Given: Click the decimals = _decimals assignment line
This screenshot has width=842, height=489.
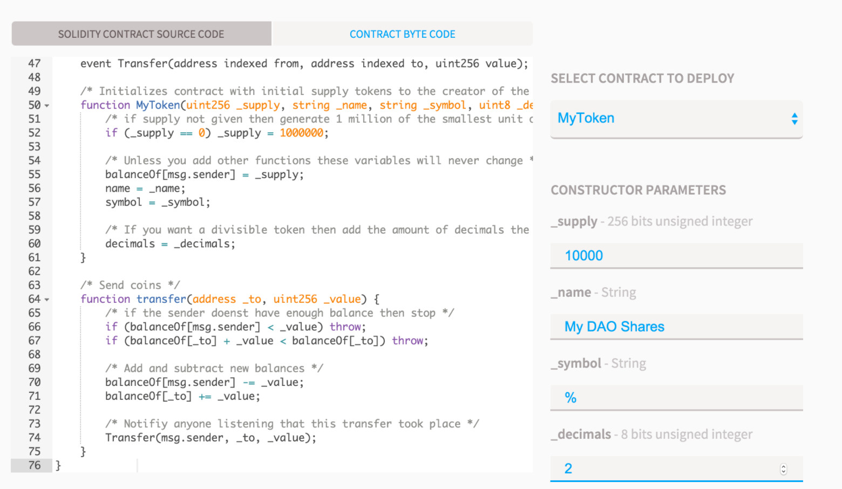Looking at the screenshot, I should pos(170,244).
